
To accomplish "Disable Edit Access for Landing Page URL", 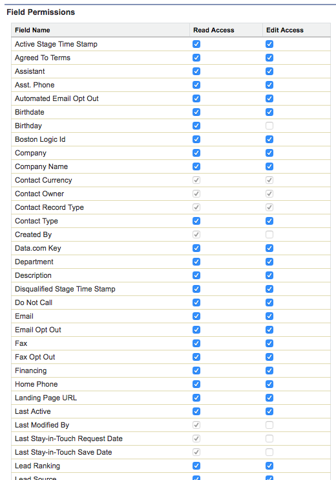I will point(269,398).
